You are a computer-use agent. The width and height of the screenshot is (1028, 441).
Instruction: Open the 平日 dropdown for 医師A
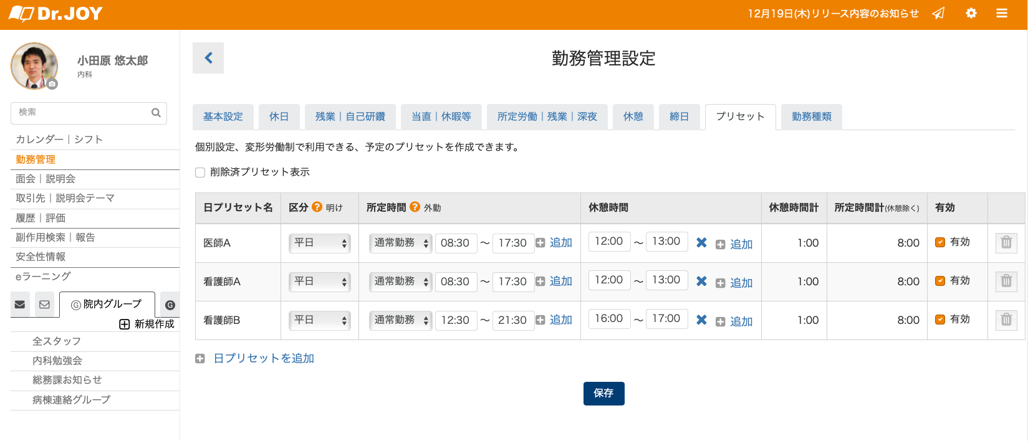[320, 243]
